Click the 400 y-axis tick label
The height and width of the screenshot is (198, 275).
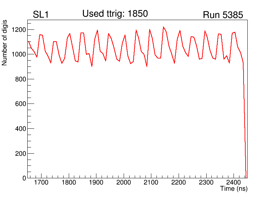point(21,129)
